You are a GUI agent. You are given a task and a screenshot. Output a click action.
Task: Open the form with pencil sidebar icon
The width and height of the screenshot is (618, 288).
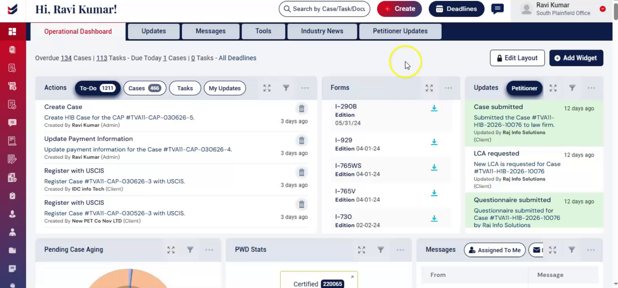pos(12,159)
